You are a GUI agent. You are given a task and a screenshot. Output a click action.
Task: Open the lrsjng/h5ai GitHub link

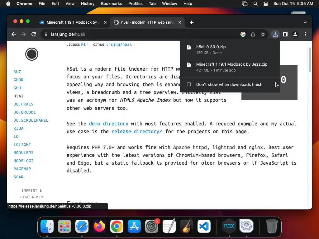[119, 44]
